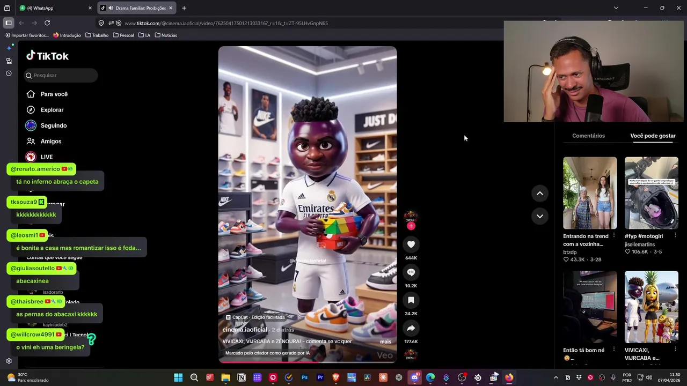Image resolution: width=687 pixels, height=386 pixels.
Task: Open the history clock sidebar icon
Action: pyautogui.click(x=9, y=73)
